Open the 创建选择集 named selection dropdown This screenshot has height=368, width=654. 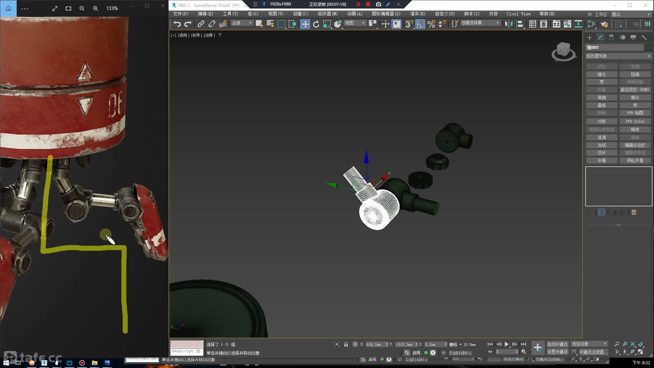pyautogui.click(x=480, y=23)
